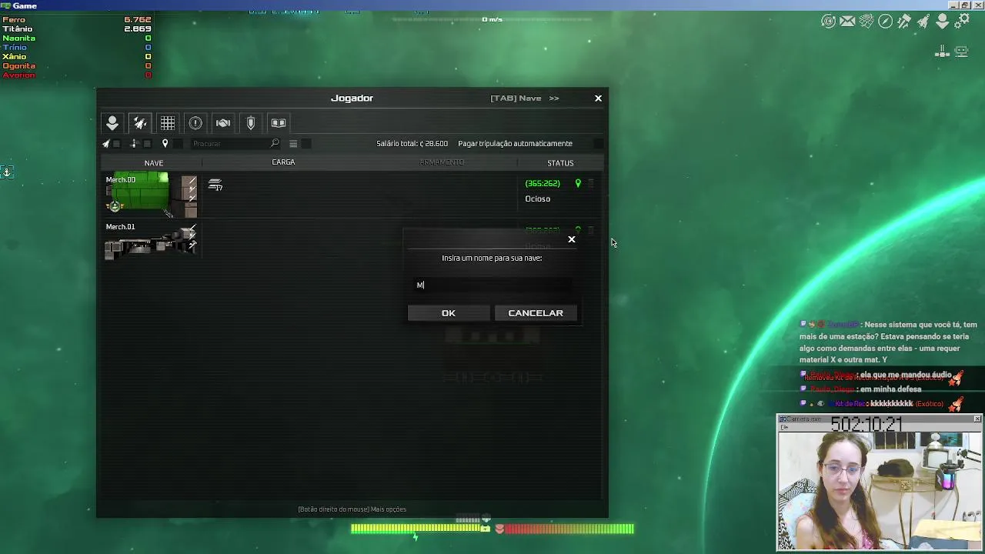Click the rocket ship filter icon
Image resolution: width=985 pixels, height=554 pixels.
pyautogui.click(x=106, y=144)
